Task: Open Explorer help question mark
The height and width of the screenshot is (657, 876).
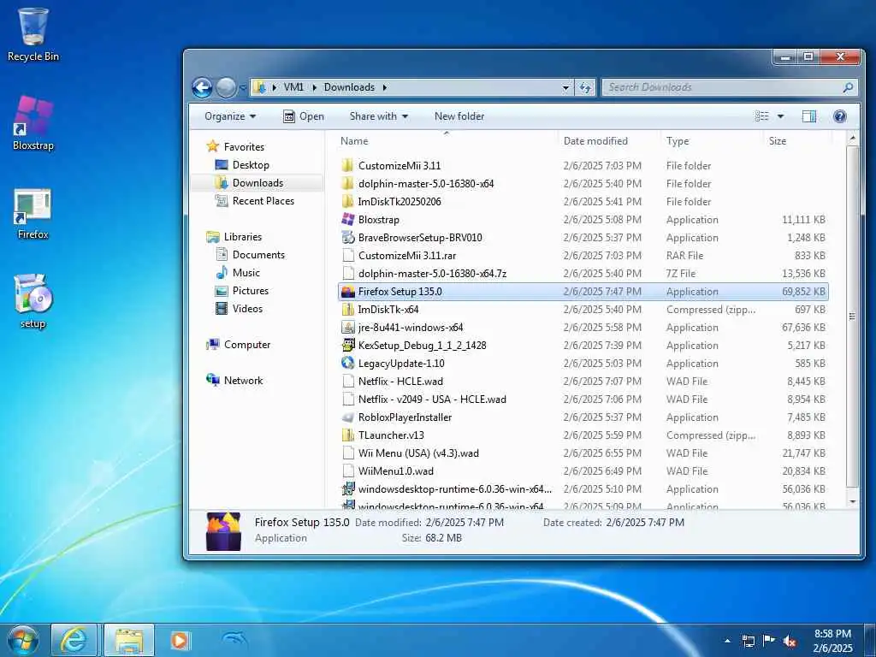Action: (x=839, y=116)
